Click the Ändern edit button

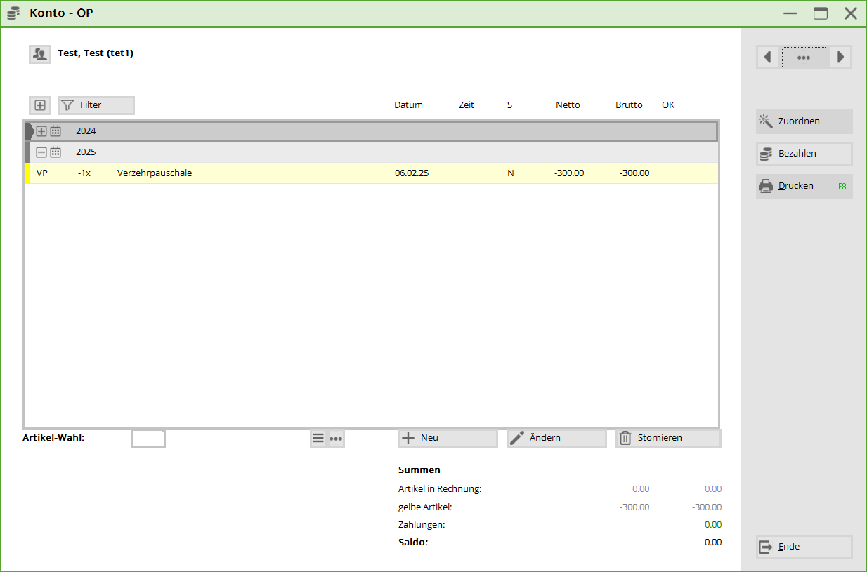click(x=556, y=438)
